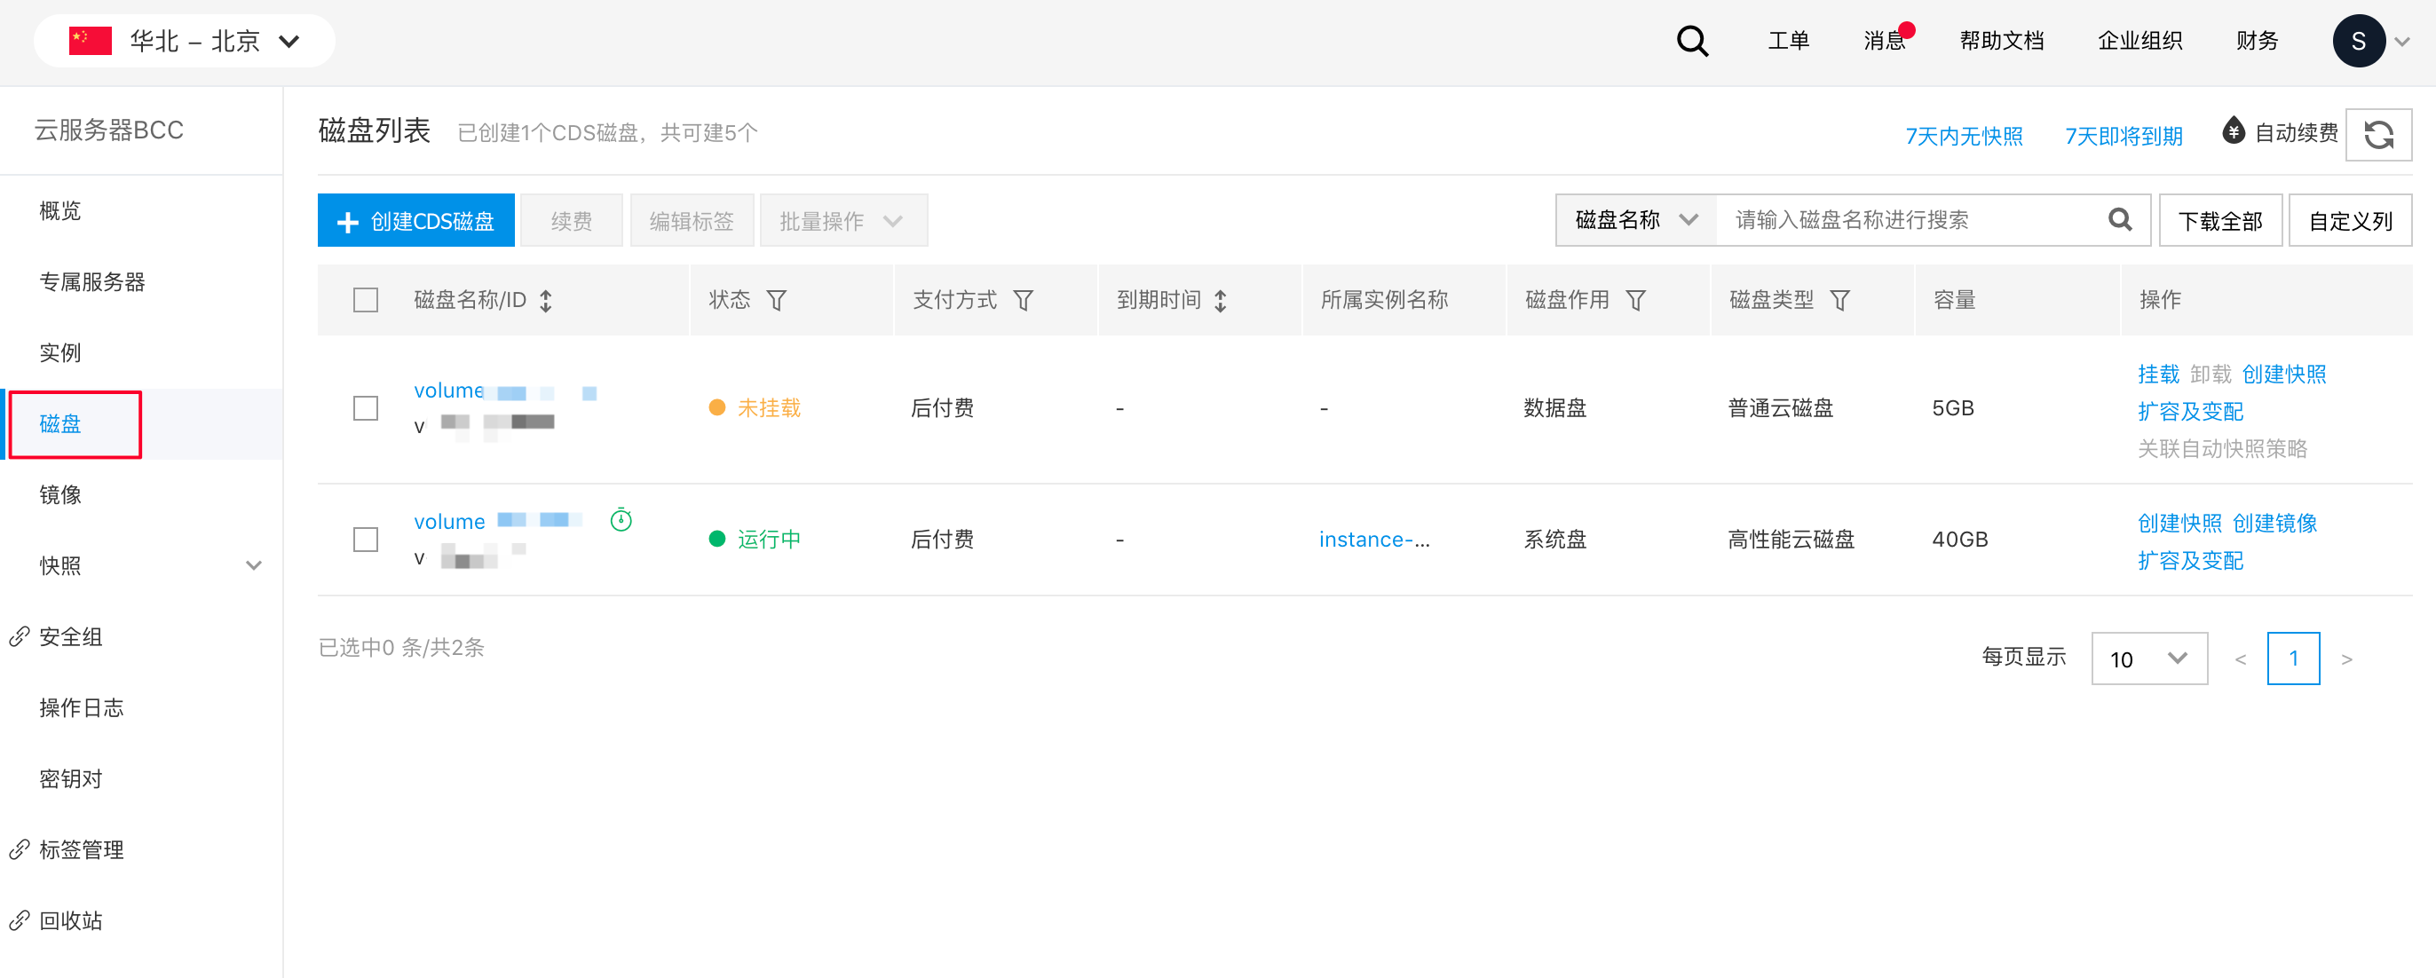This screenshot has width=2436, height=978.
Task: Open the instance-... link
Action: coord(1374,540)
